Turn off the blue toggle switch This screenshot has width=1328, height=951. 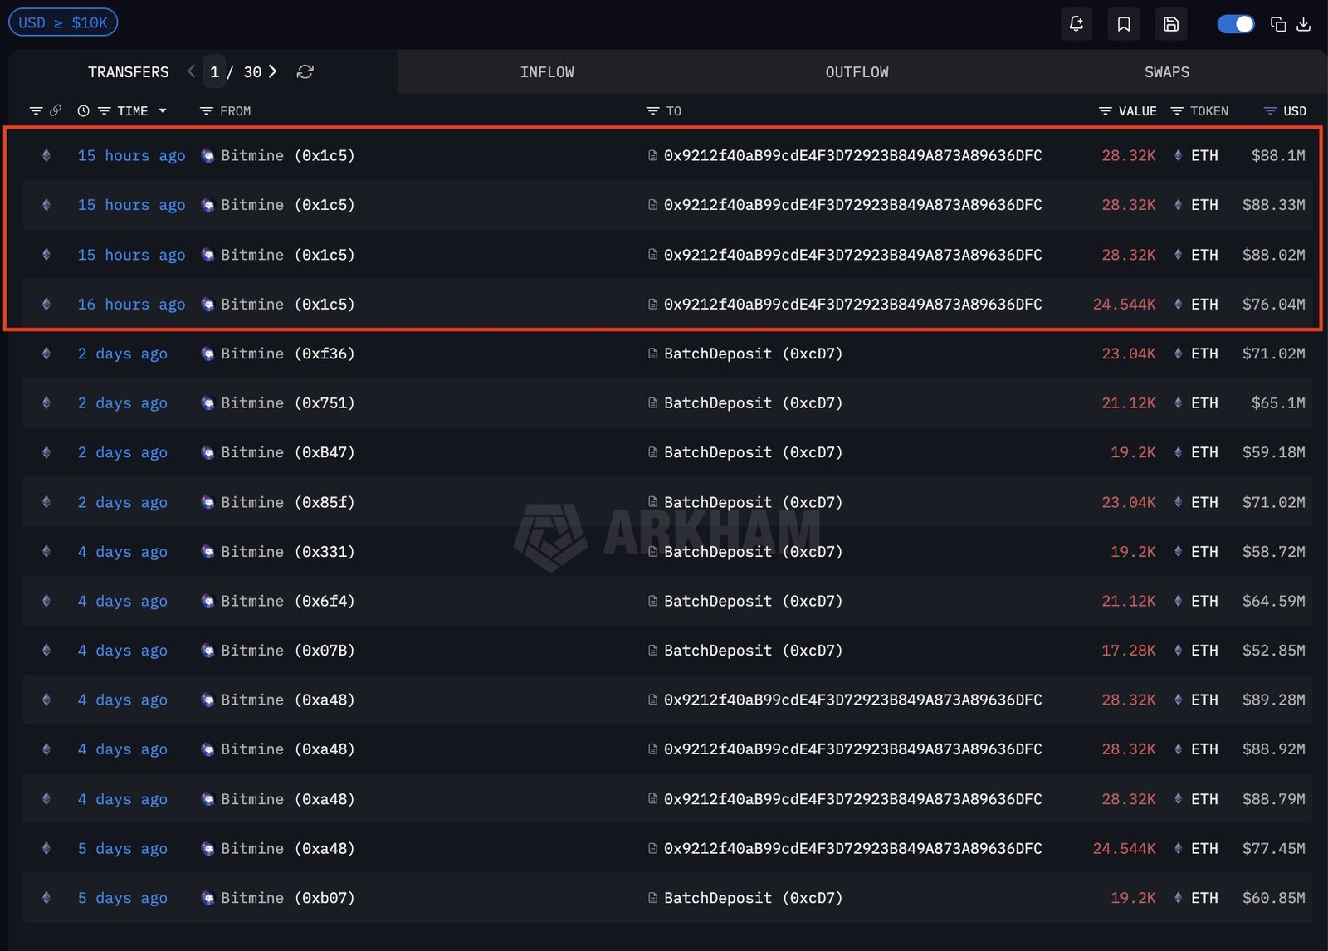click(x=1235, y=24)
